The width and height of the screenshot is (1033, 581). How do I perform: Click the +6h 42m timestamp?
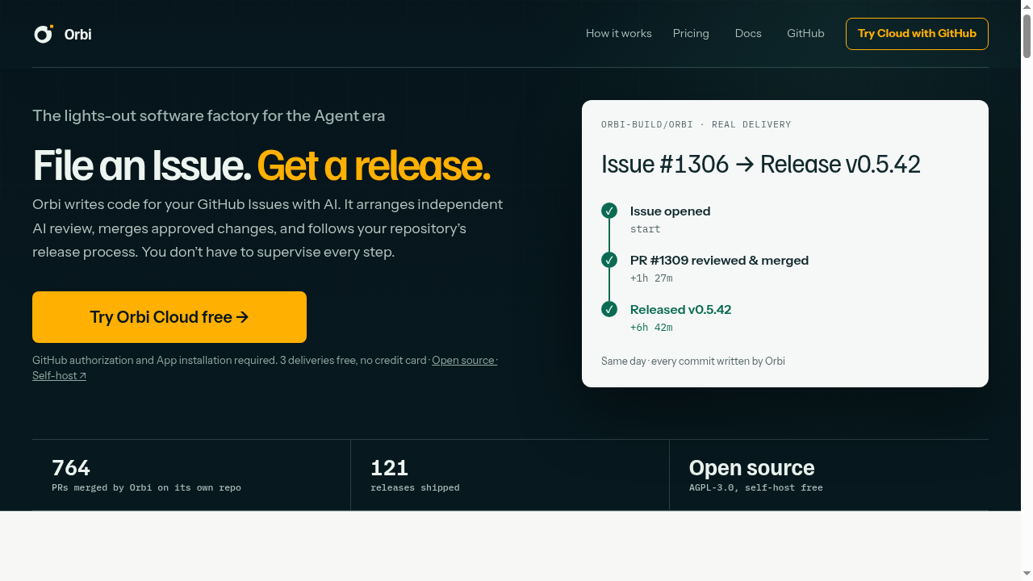click(651, 327)
